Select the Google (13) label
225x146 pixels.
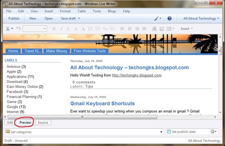click(x=16, y=107)
